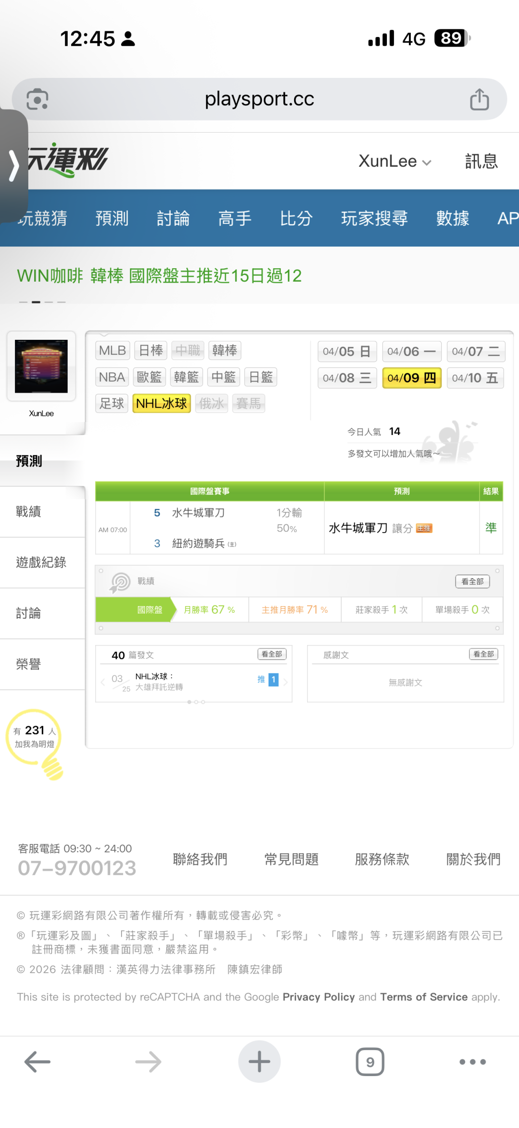Viewport: 519px width, 1128px height.
Task: Tap the browser back arrow
Action: point(37,1061)
